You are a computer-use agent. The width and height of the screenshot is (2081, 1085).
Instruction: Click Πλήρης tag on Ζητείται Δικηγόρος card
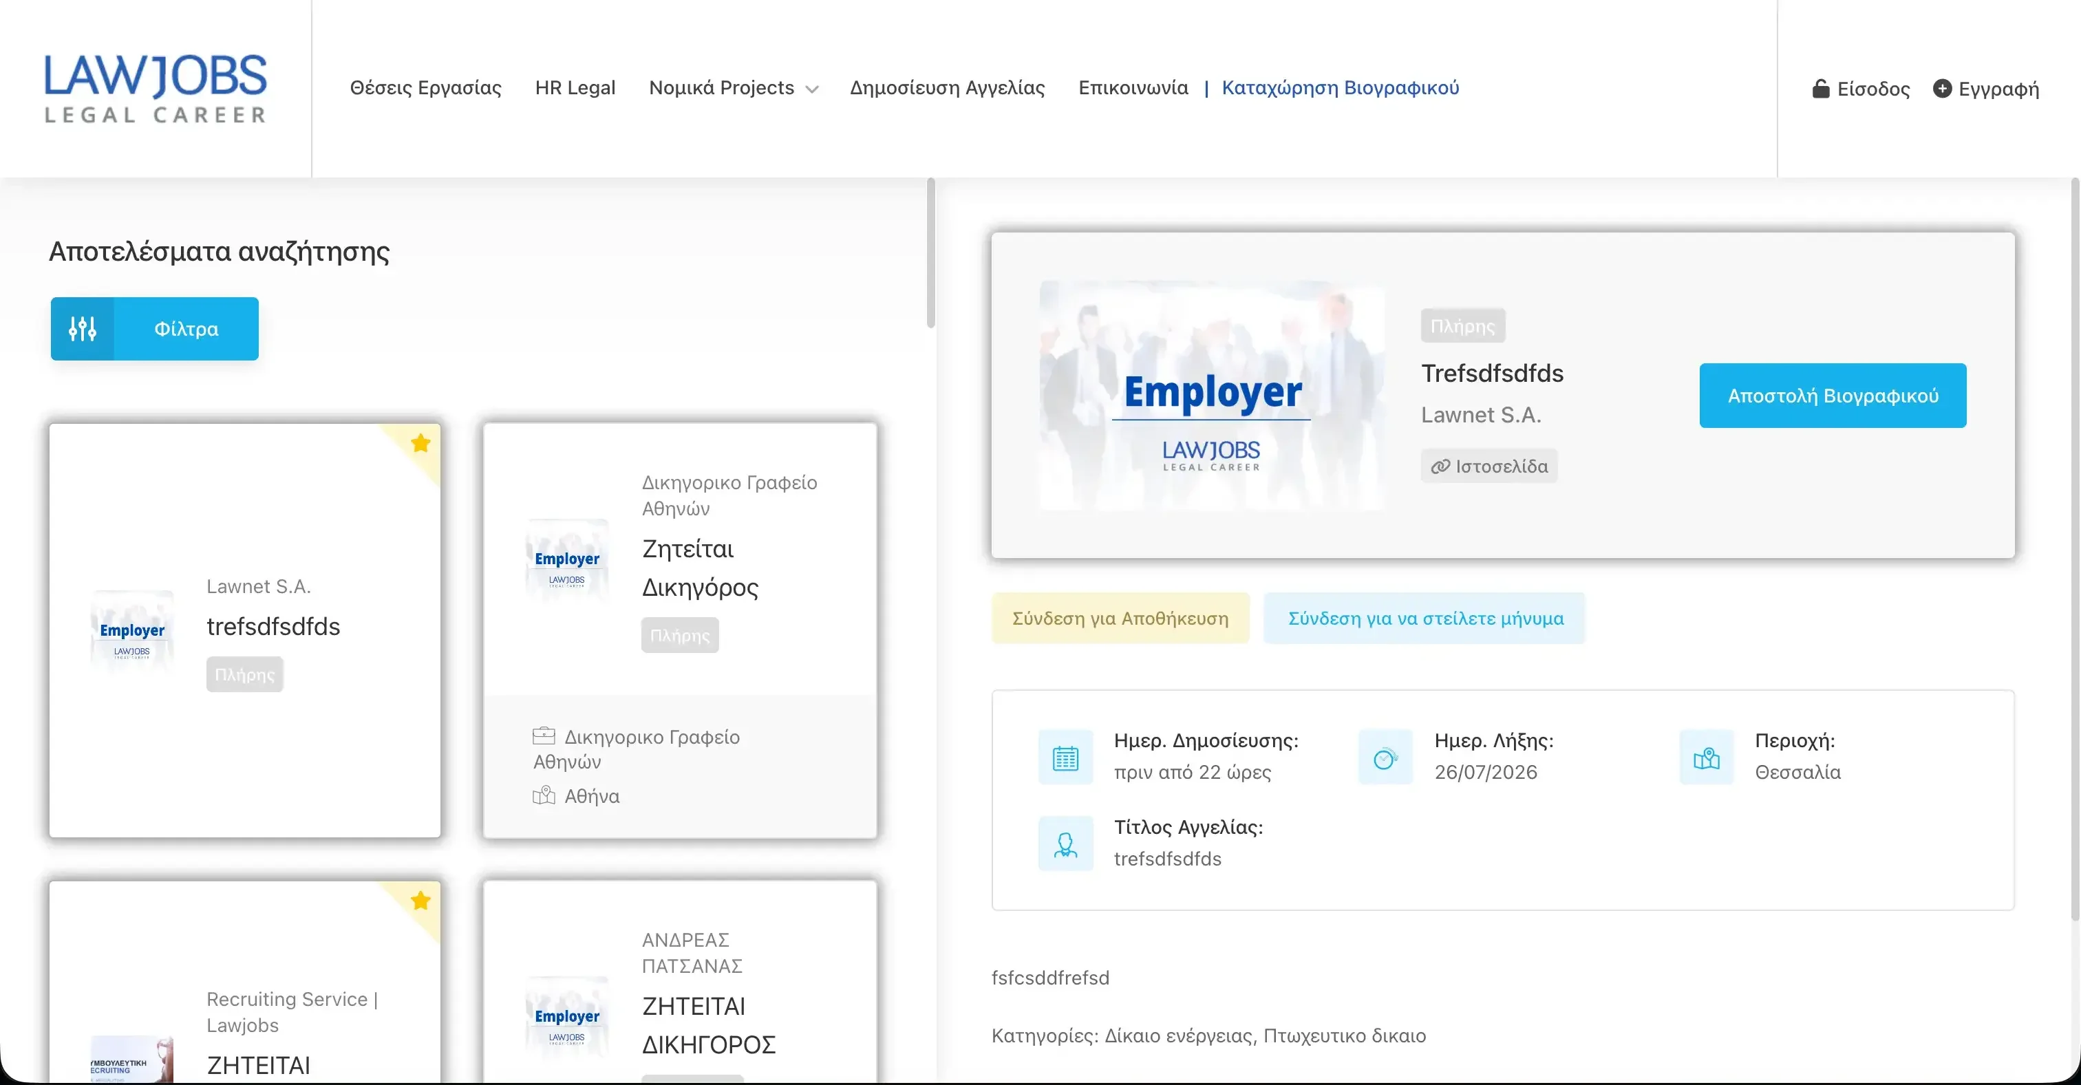[679, 636]
